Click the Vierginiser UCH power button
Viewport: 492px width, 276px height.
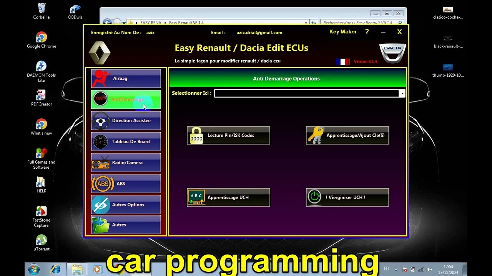coord(347,197)
